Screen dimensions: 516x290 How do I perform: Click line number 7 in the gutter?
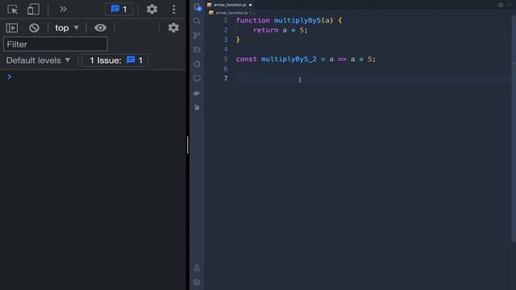point(226,79)
